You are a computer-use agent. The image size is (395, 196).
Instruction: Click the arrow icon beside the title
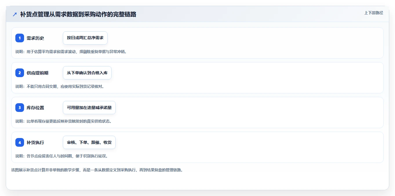tap(15, 14)
